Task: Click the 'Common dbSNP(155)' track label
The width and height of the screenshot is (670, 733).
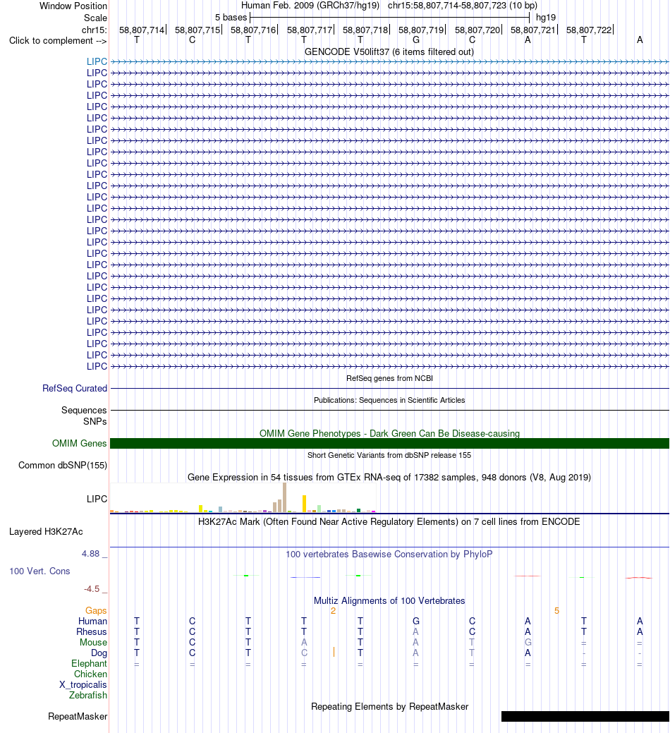Action: tap(63, 466)
